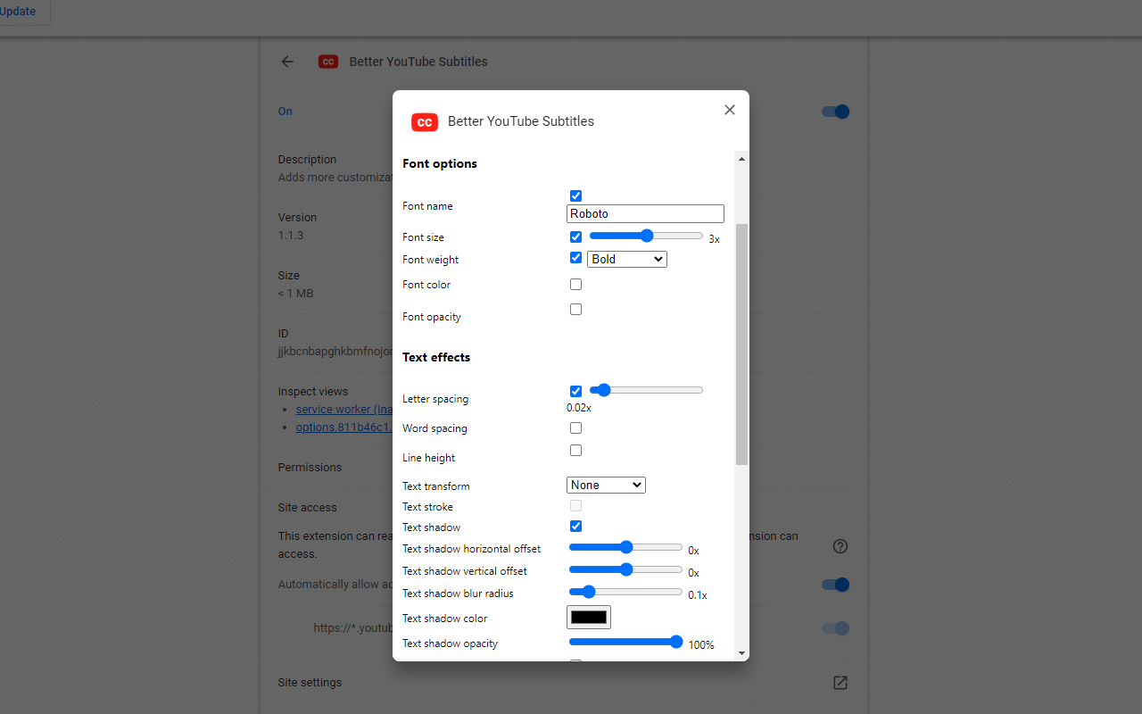This screenshot has width=1142, height=714.
Task: Click the Text effects heading
Action: (436, 357)
